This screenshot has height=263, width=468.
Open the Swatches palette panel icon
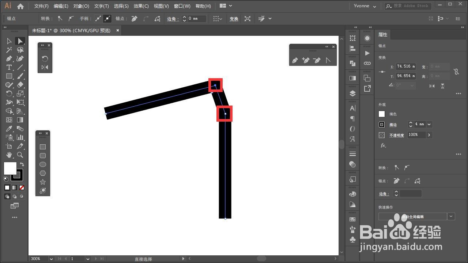(x=352, y=220)
